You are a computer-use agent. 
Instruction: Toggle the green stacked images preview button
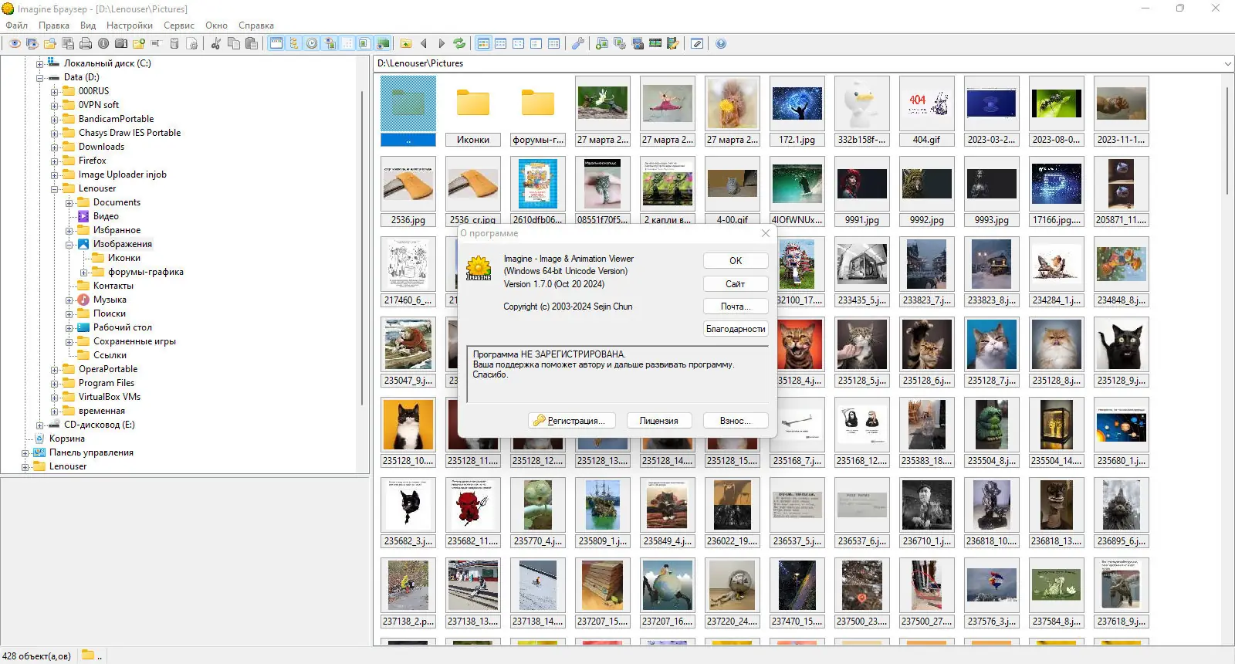[383, 44]
